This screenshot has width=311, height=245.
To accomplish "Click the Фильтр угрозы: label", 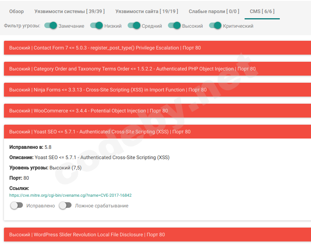I will pos(22,26).
